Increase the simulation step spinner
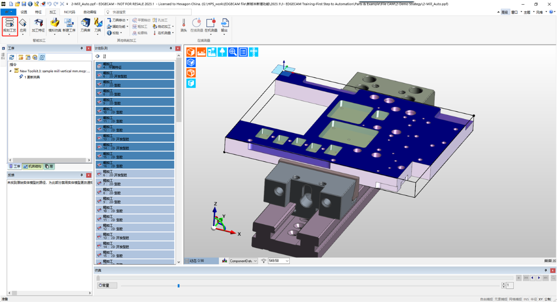Viewport: 557px width, 302px height. [x=504, y=284]
